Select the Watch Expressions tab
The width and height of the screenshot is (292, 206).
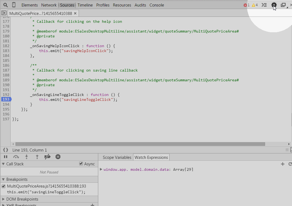(151, 157)
